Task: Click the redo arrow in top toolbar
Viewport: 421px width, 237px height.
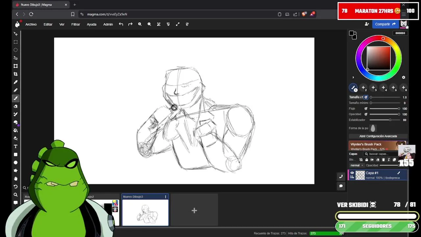Action: pyautogui.click(x=130, y=24)
